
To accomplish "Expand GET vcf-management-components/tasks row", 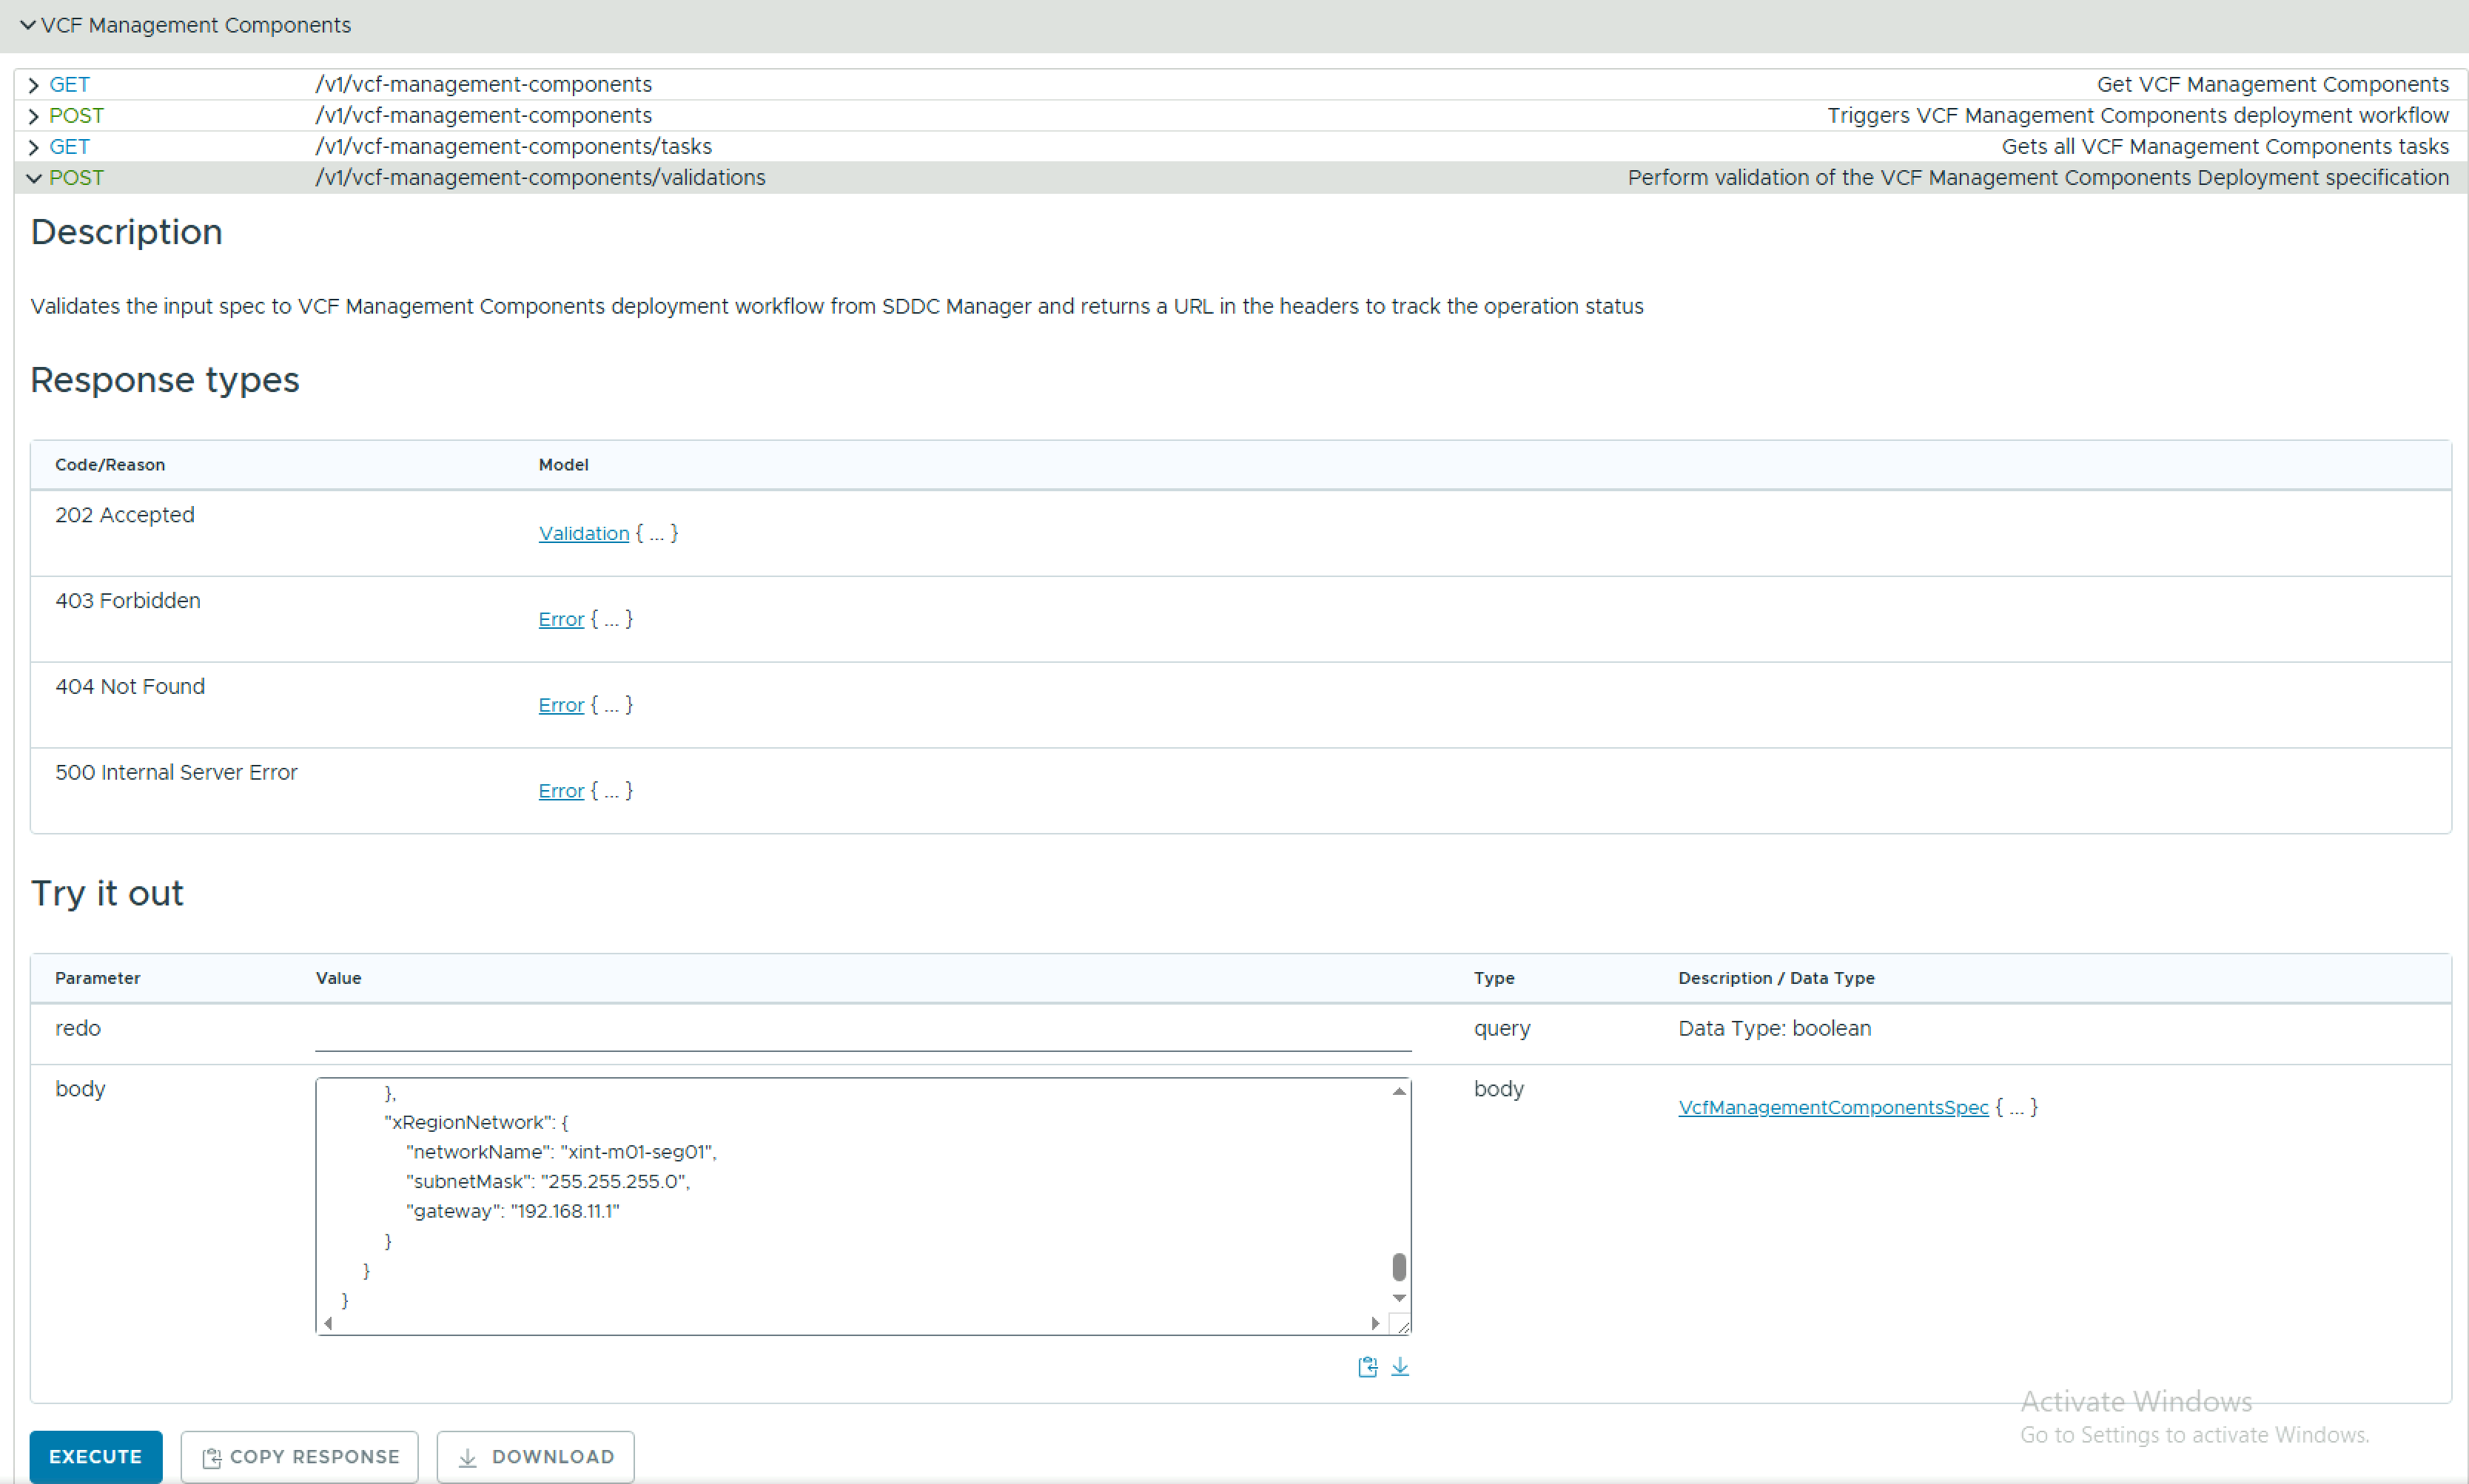I will click(x=34, y=147).
